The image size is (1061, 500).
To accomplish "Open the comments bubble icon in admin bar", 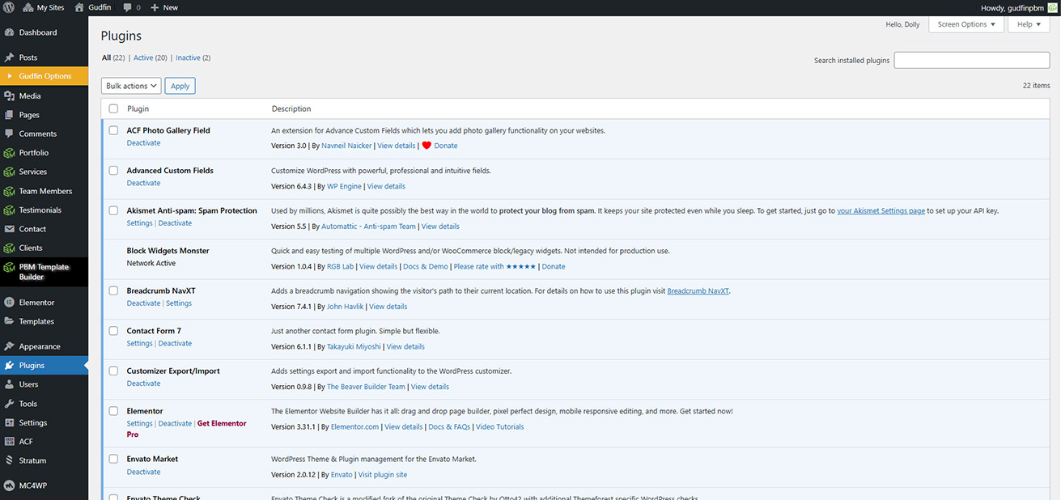I will (128, 7).
